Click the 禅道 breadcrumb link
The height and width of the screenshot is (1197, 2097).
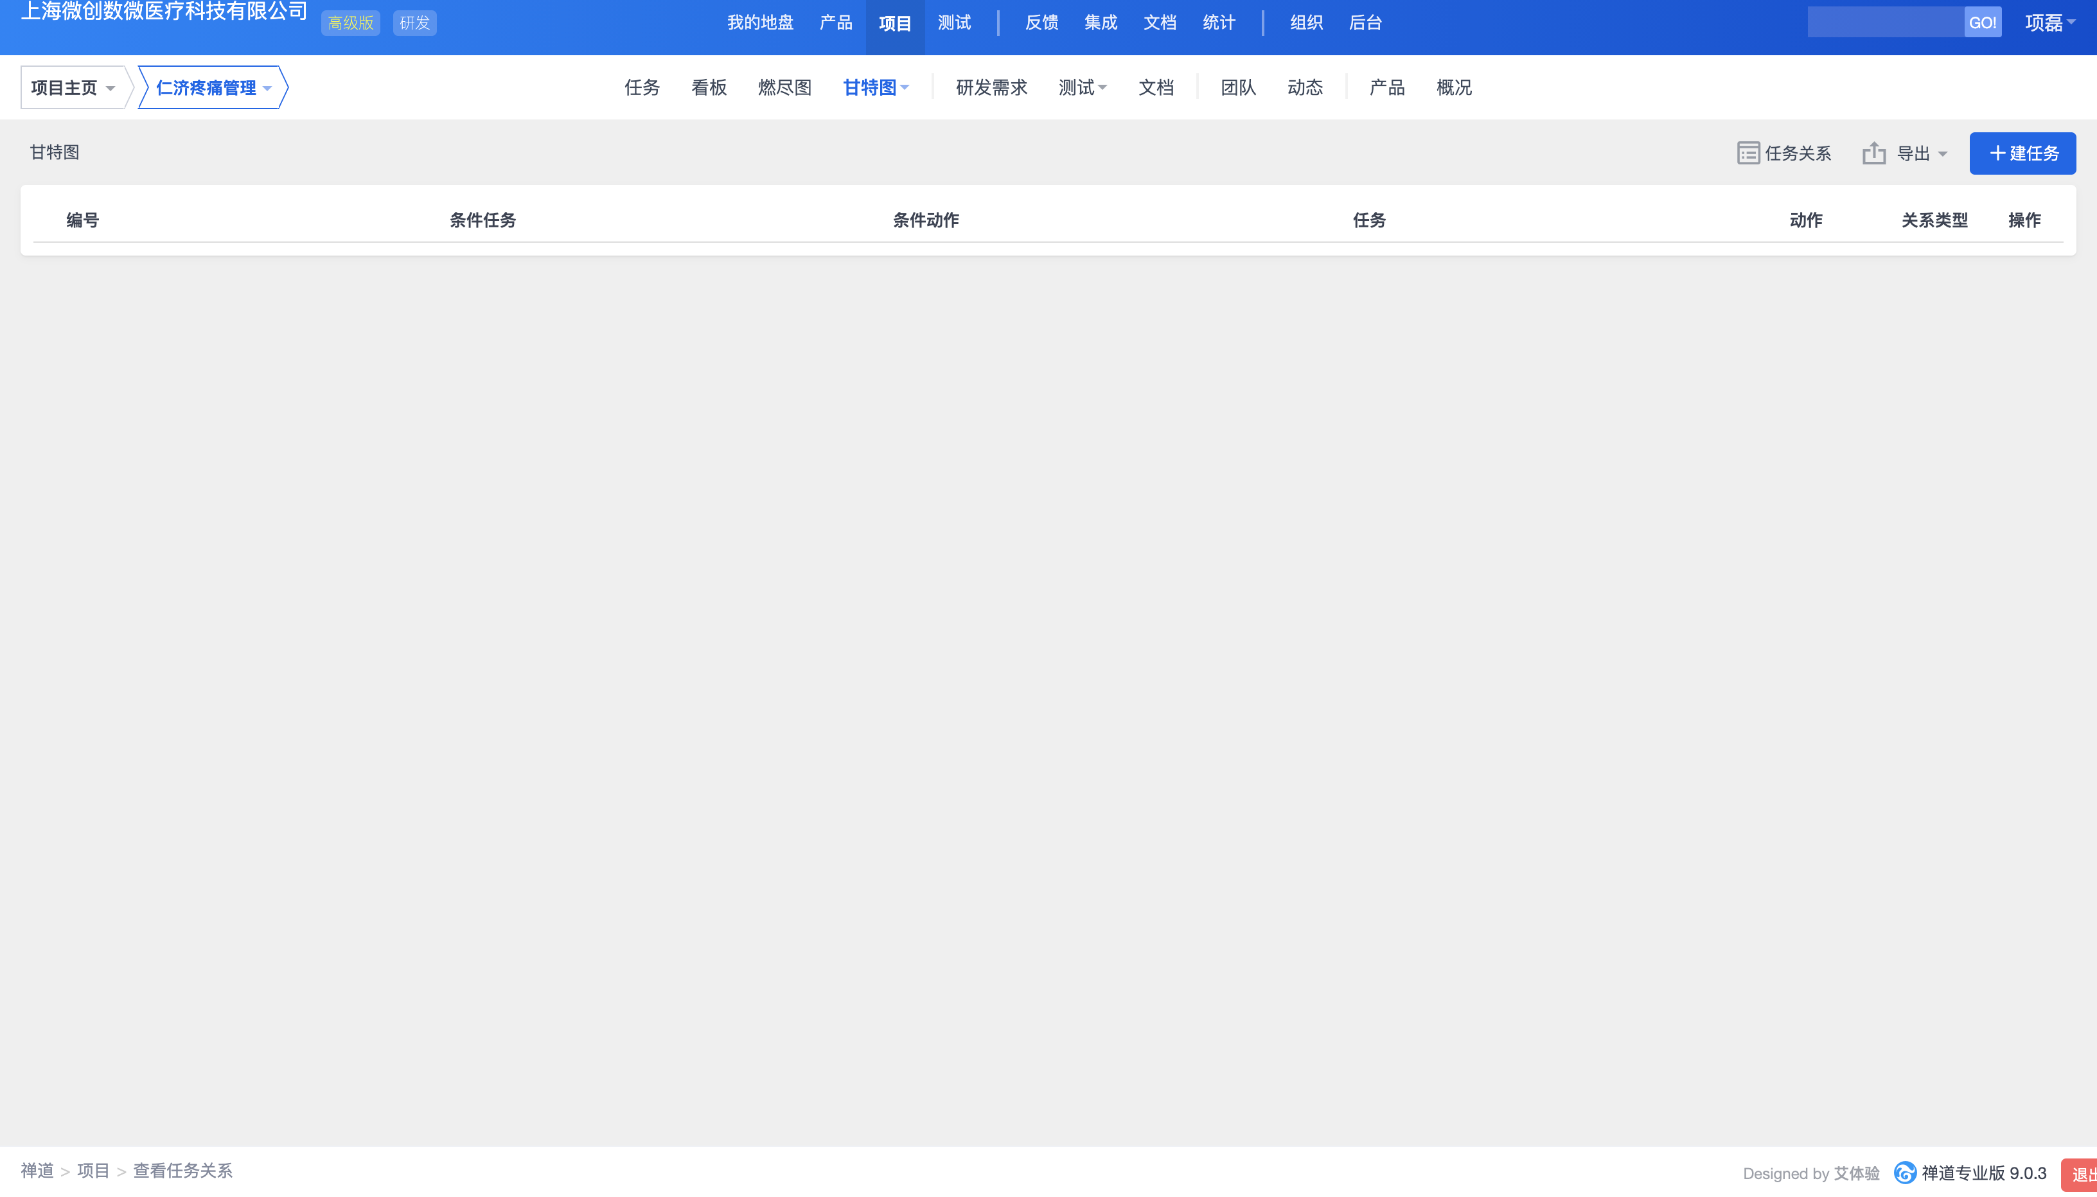[37, 1171]
